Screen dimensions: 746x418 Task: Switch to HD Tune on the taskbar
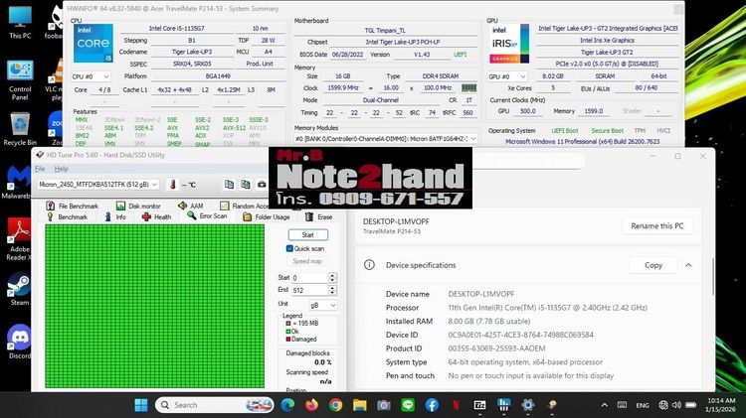552,405
